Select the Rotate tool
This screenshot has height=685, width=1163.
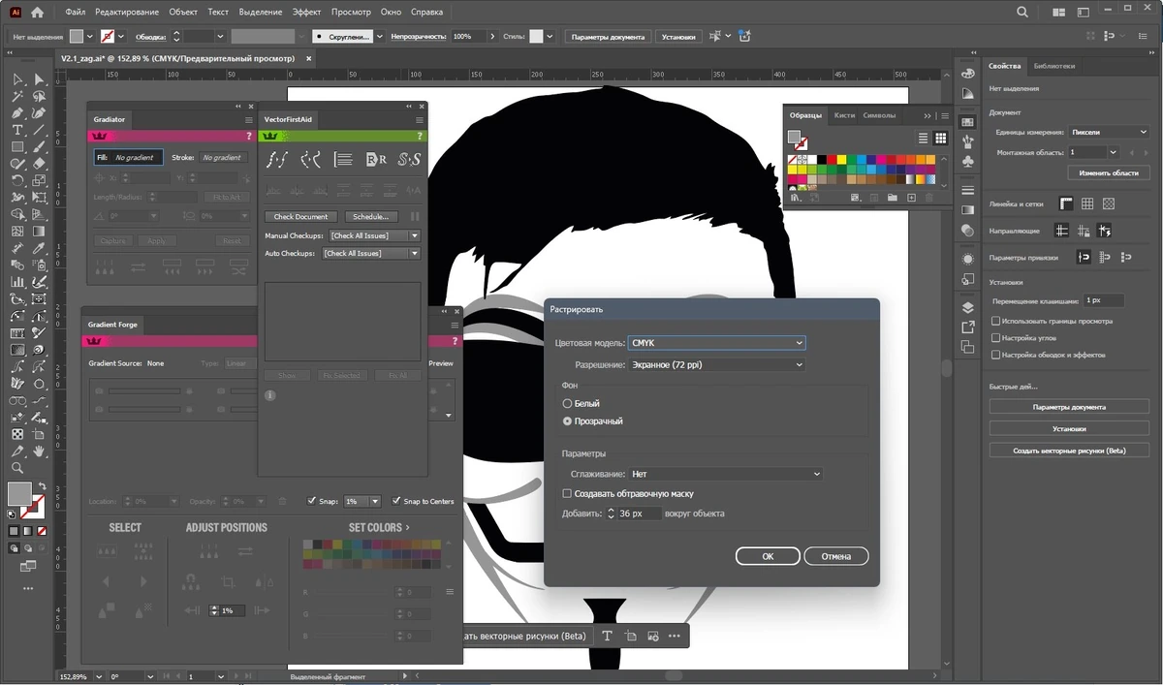(x=17, y=180)
